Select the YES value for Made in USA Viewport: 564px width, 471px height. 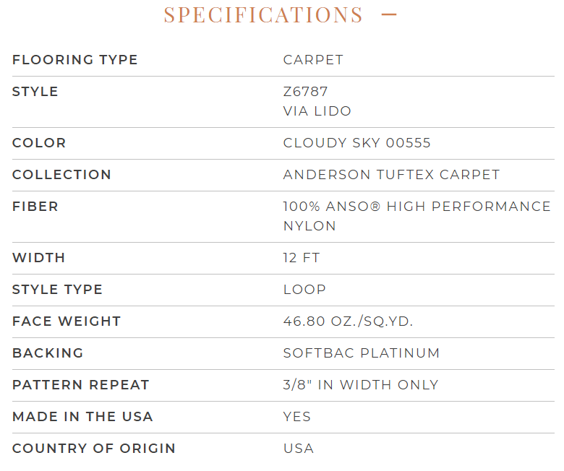pos(297,417)
